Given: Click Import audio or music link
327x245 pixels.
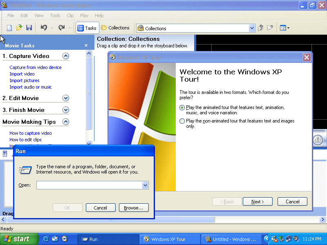Looking at the screenshot, I should coord(30,87).
